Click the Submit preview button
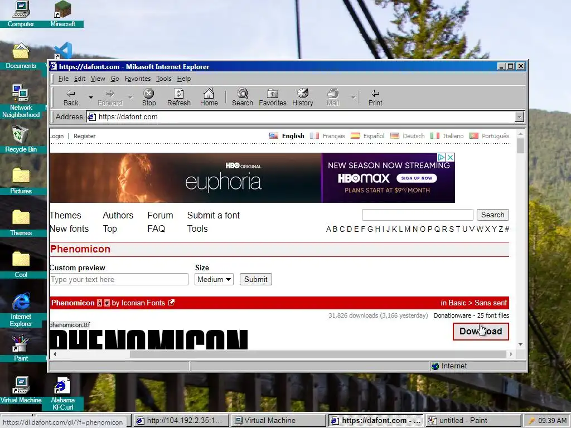 click(x=255, y=280)
